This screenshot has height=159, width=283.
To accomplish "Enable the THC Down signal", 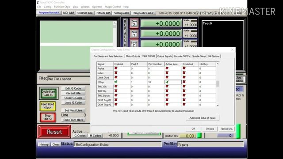I will (x=116, y=95).
